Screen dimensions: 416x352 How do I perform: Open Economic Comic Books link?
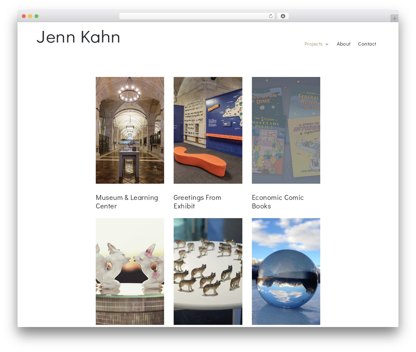[x=278, y=202]
